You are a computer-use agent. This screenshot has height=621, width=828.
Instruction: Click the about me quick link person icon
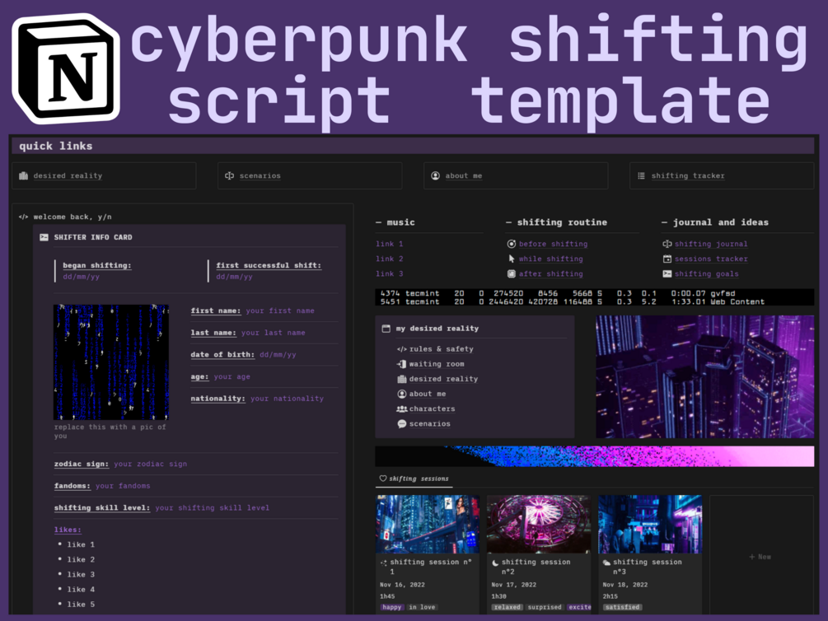point(435,176)
